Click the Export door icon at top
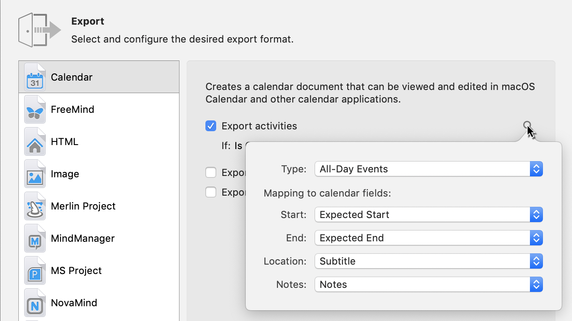 [x=39, y=29]
